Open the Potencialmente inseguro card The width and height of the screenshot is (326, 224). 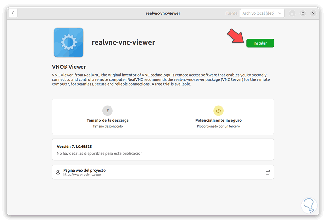(218, 117)
